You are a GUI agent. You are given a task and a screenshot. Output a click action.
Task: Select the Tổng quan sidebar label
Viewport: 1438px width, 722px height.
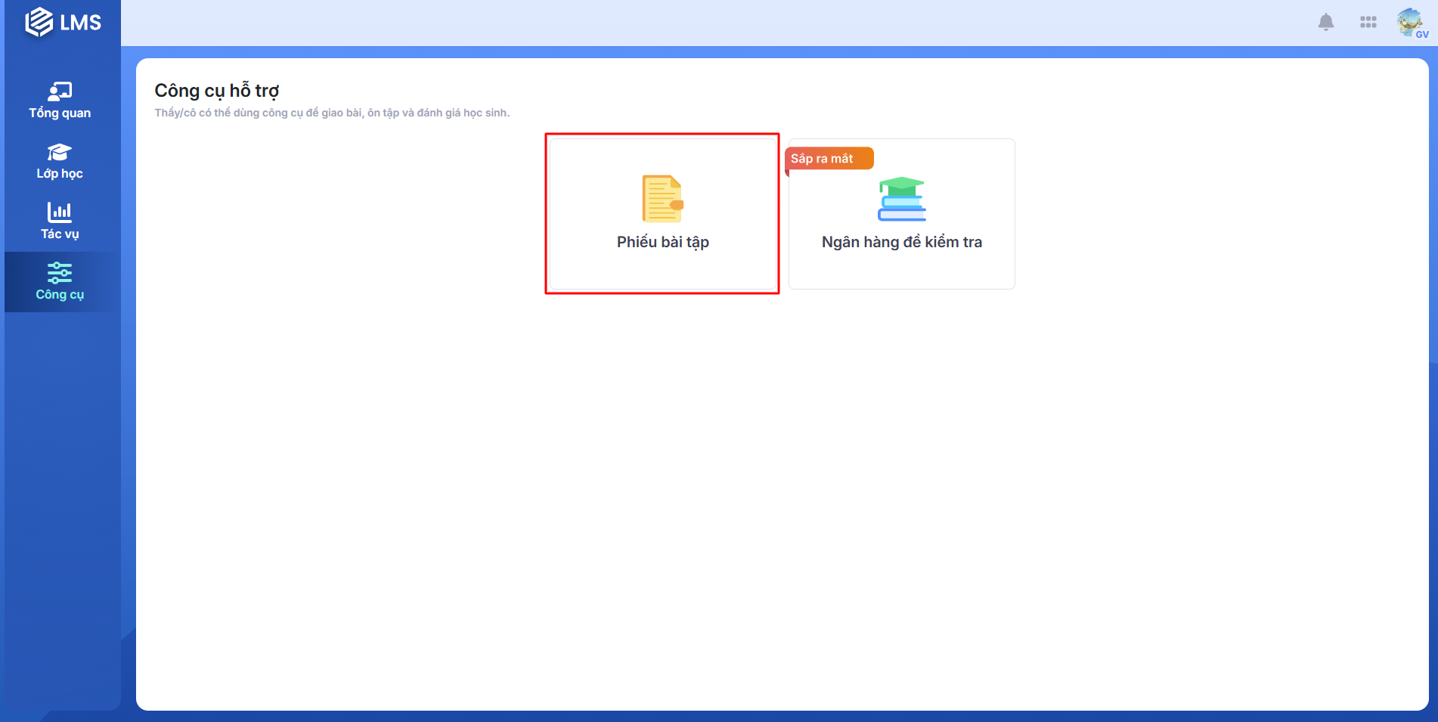[60, 113]
